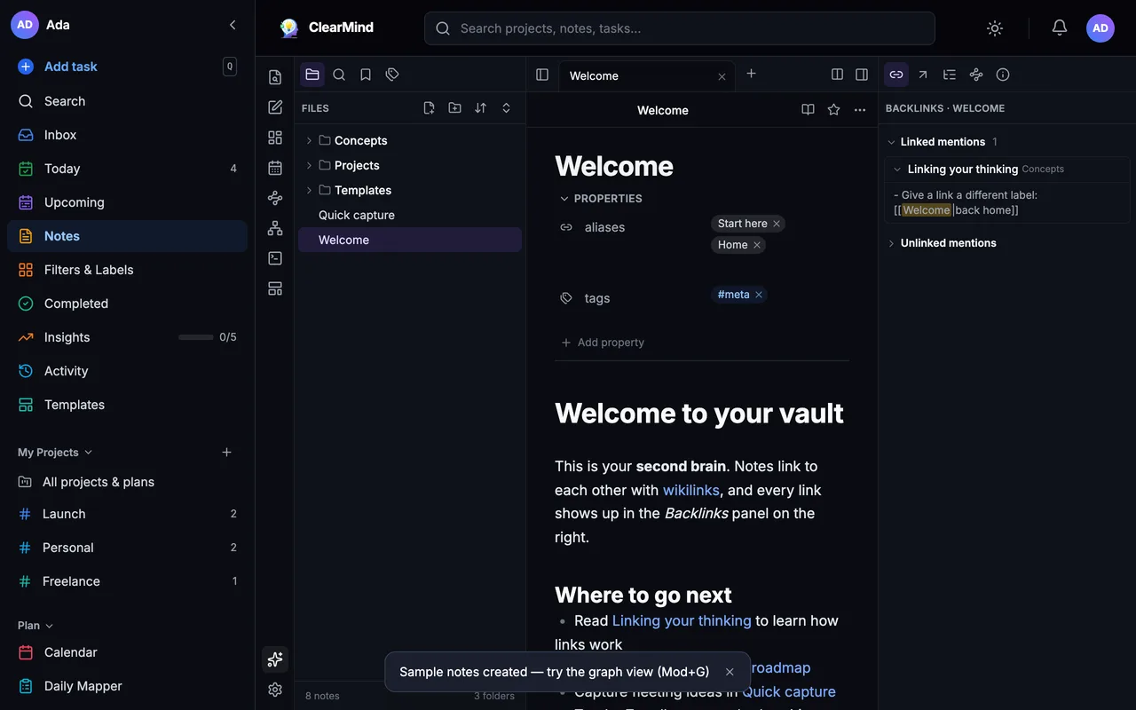Collapse Linked mentions section
This screenshot has height=710, width=1136.
coord(943,142)
